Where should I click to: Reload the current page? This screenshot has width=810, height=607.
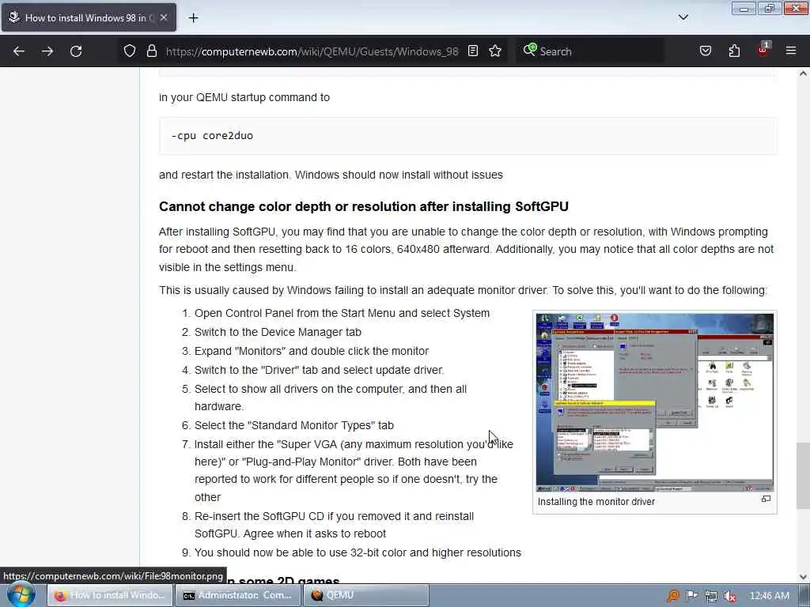tap(76, 51)
